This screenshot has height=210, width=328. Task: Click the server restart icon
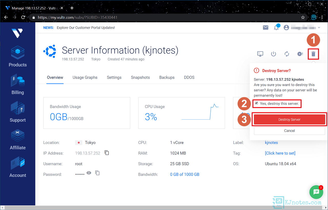pos(287,54)
